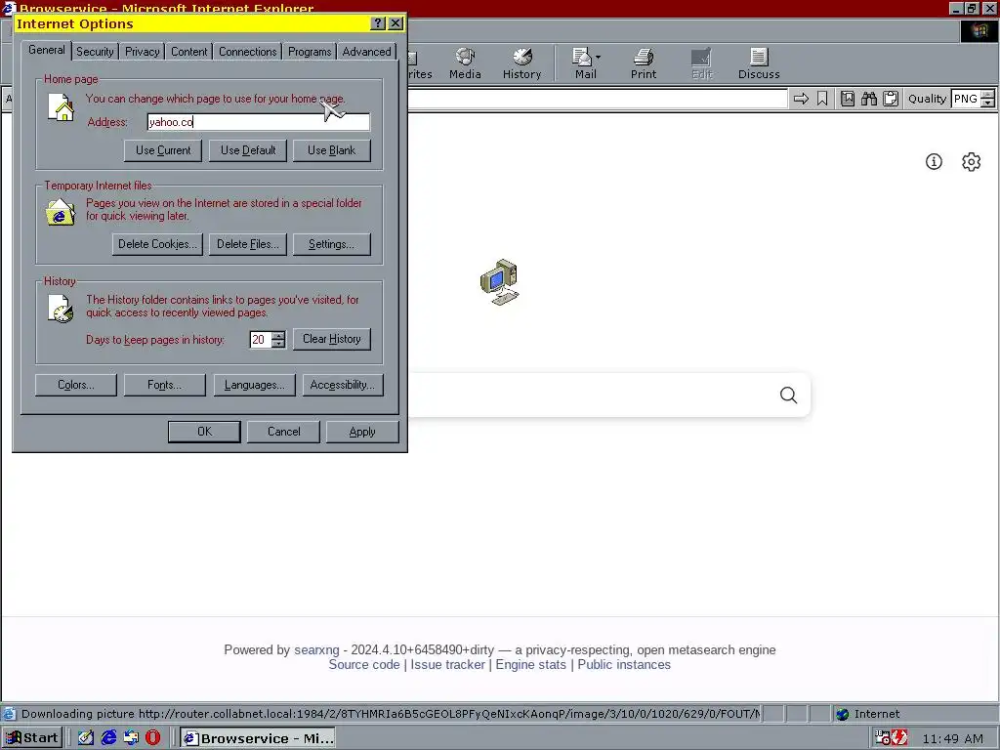Click the Internet Options help question-mark button
The image size is (1000, 750).
(378, 23)
